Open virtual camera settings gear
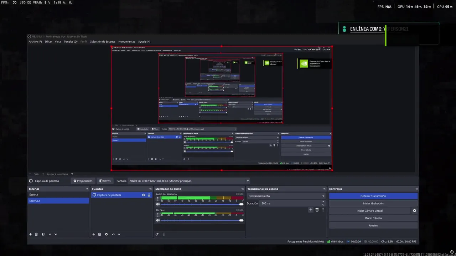Viewport: 456px width, 256px height. [x=414, y=211]
